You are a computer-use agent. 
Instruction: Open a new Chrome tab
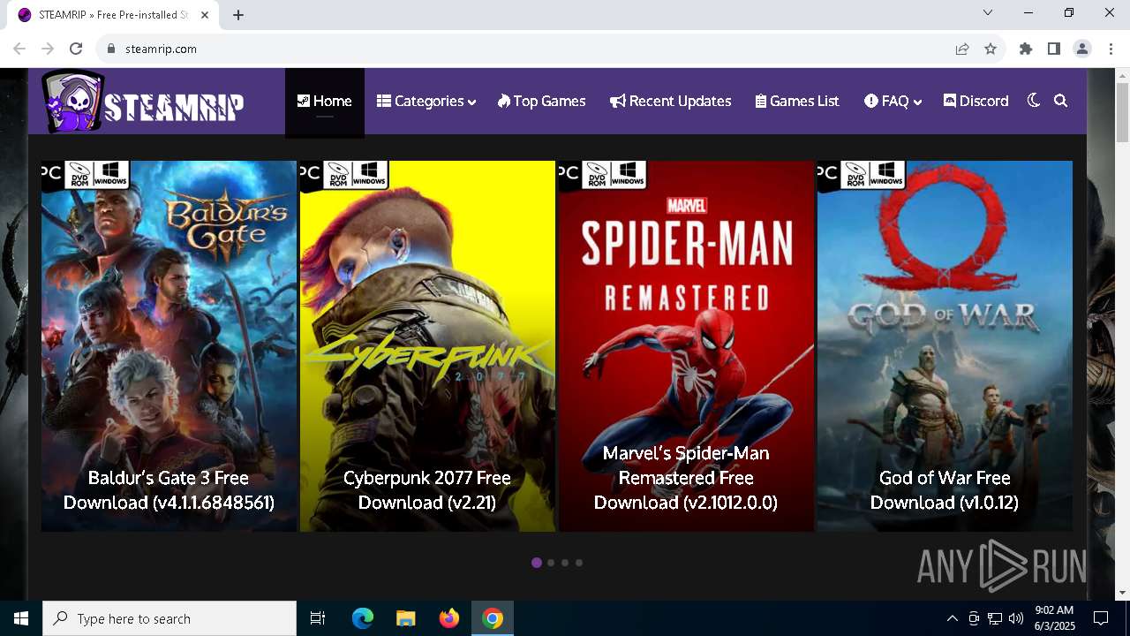tap(238, 15)
